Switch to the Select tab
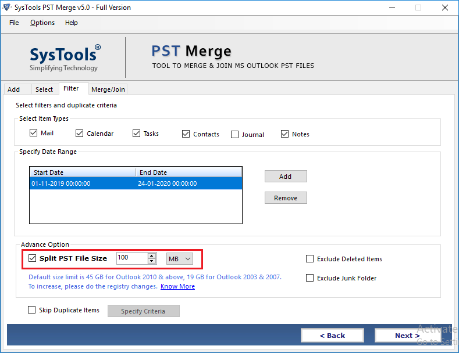The height and width of the screenshot is (353, 459). [44, 89]
